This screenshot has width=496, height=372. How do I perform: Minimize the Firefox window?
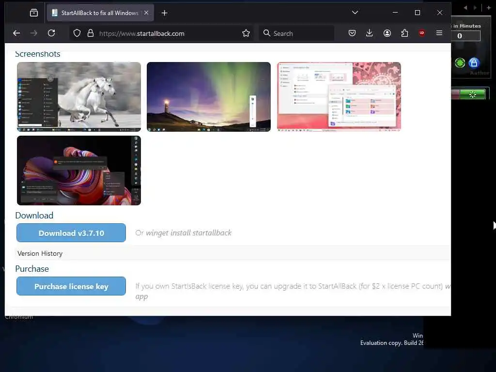(395, 13)
